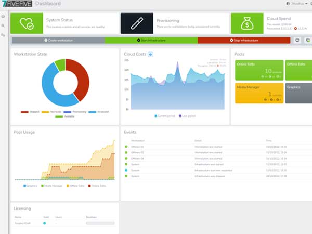The width and height of the screenshot is (312, 234).
Task: Open the third sidebar settings icon
Action: tap(3, 35)
